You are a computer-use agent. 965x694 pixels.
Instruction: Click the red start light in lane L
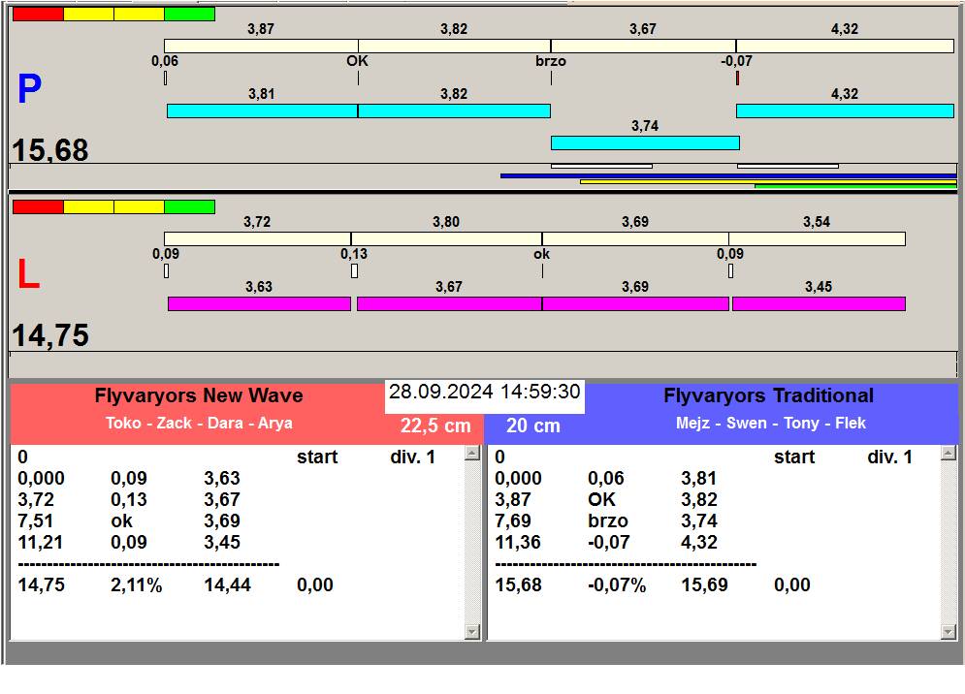[38, 206]
